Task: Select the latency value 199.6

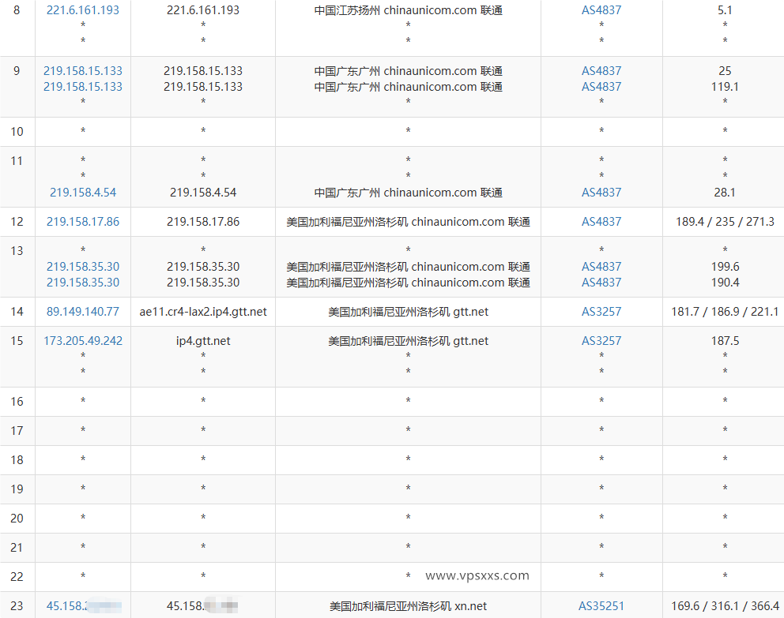Action: point(725,267)
